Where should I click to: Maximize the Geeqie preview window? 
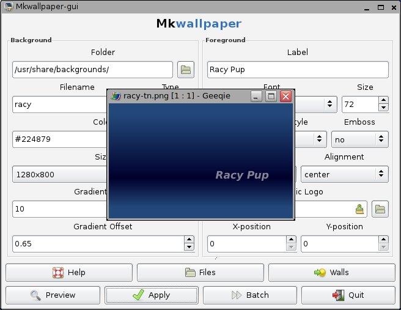coord(271,97)
